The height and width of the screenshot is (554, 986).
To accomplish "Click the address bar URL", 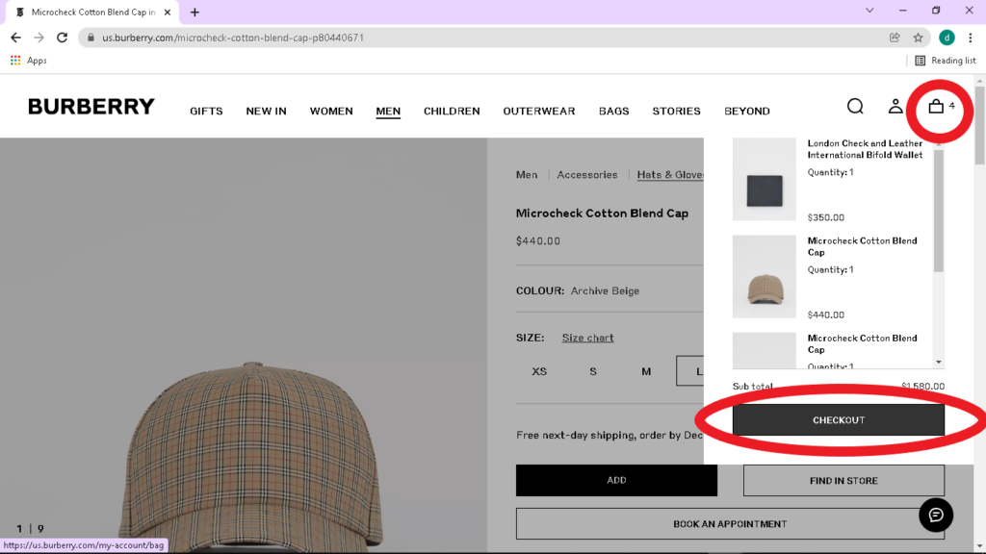I will (233, 38).
